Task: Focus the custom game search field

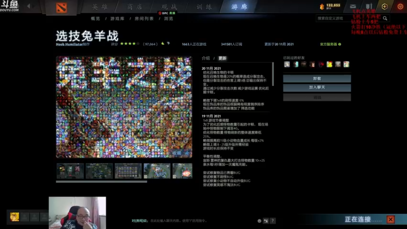Action: point(348,18)
